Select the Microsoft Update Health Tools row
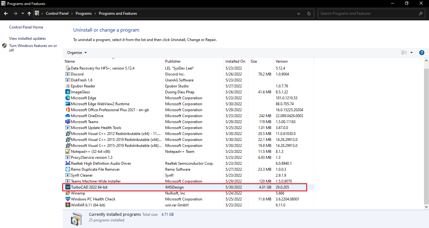Image resolution: width=429 pixels, height=228 pixels. tap(188, 128)
